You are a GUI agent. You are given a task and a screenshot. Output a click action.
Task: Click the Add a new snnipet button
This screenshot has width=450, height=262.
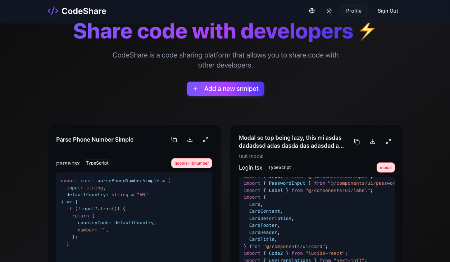[226, 89]
